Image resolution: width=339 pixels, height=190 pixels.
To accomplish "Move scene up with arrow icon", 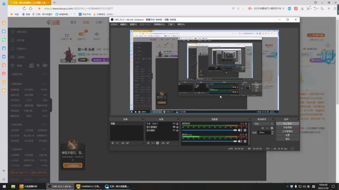I will click(123, 143).
